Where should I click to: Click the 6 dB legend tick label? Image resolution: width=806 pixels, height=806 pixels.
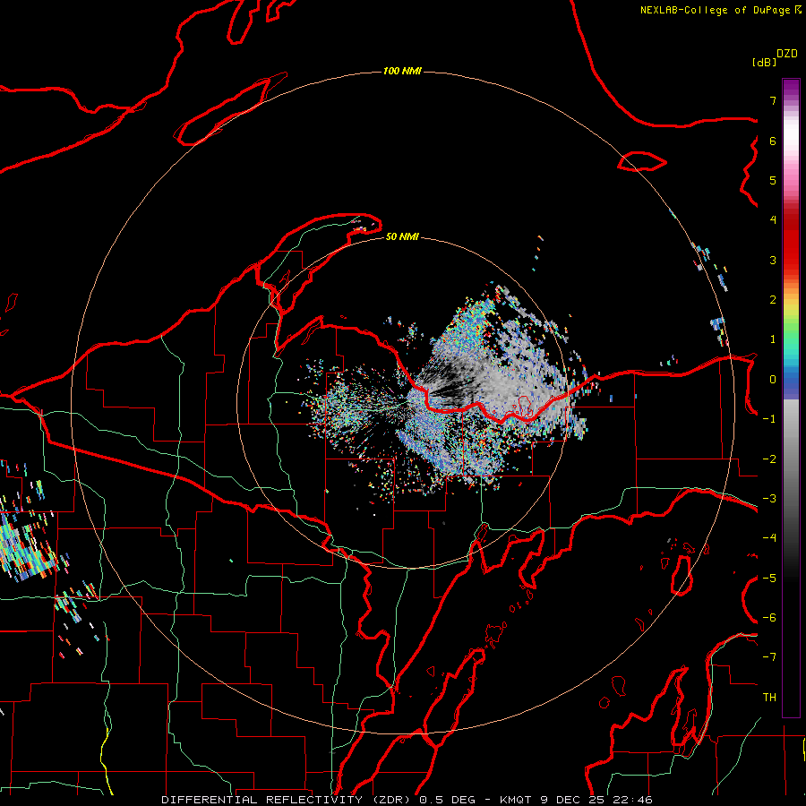click(773, 141)
